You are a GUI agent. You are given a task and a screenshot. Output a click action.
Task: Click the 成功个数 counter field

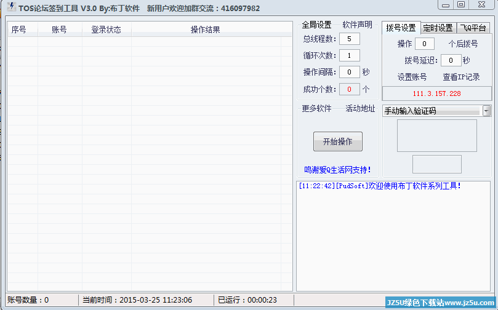coord(350,89)
